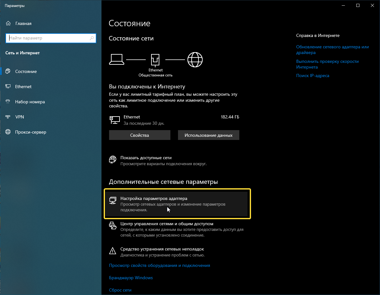This screenshot has height=295, width=380.
Task: Open Выполнить проверку скорости Интернета link
Action: (328, 64)
